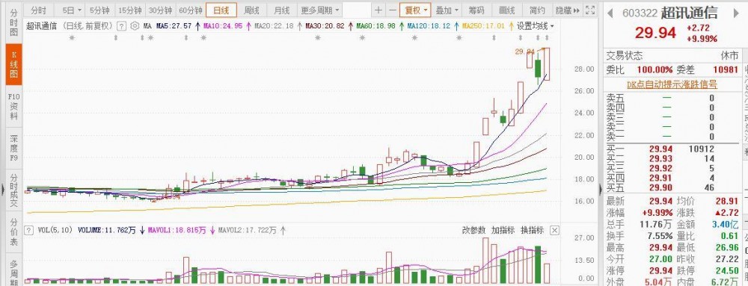Select the 日线 daily chart
This screenshot has height=286, width=748.
(x=221, y=10)
